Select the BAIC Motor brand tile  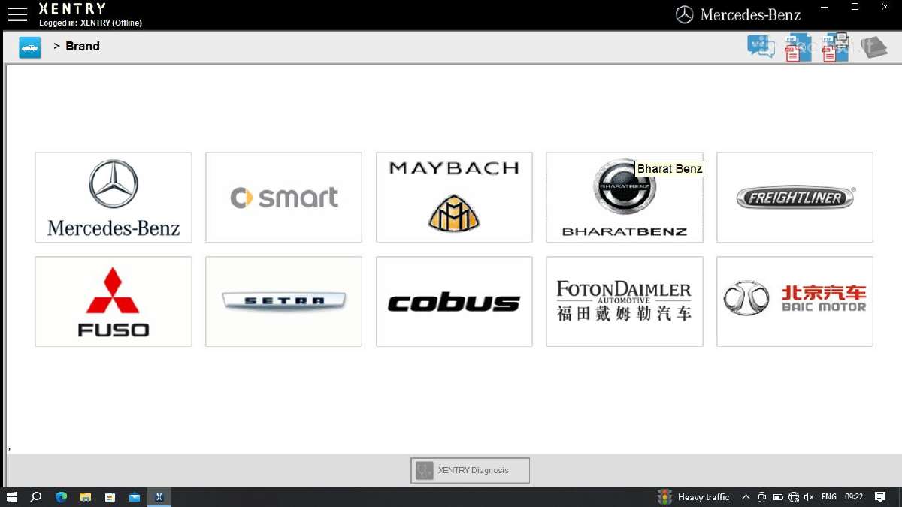pos(795,302)
